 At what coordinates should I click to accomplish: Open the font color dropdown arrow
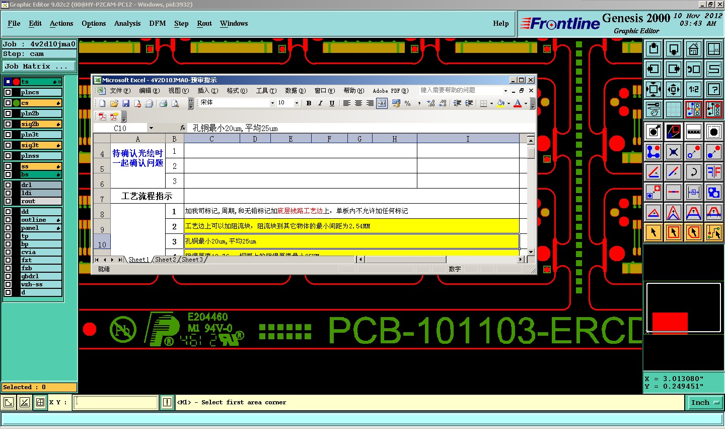(x=526, y=103)
